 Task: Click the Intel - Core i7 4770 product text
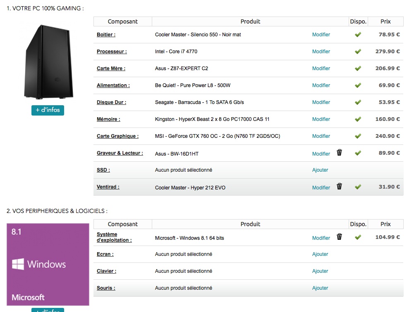176,52
